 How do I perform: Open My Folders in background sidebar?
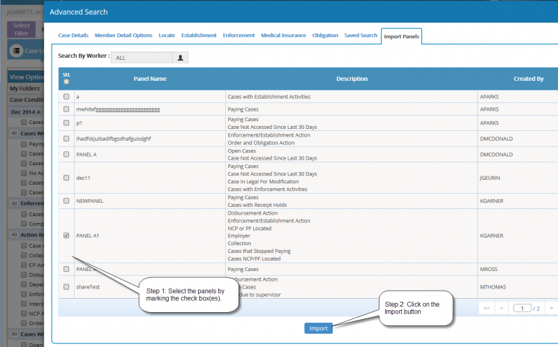(x=25, y=88)
